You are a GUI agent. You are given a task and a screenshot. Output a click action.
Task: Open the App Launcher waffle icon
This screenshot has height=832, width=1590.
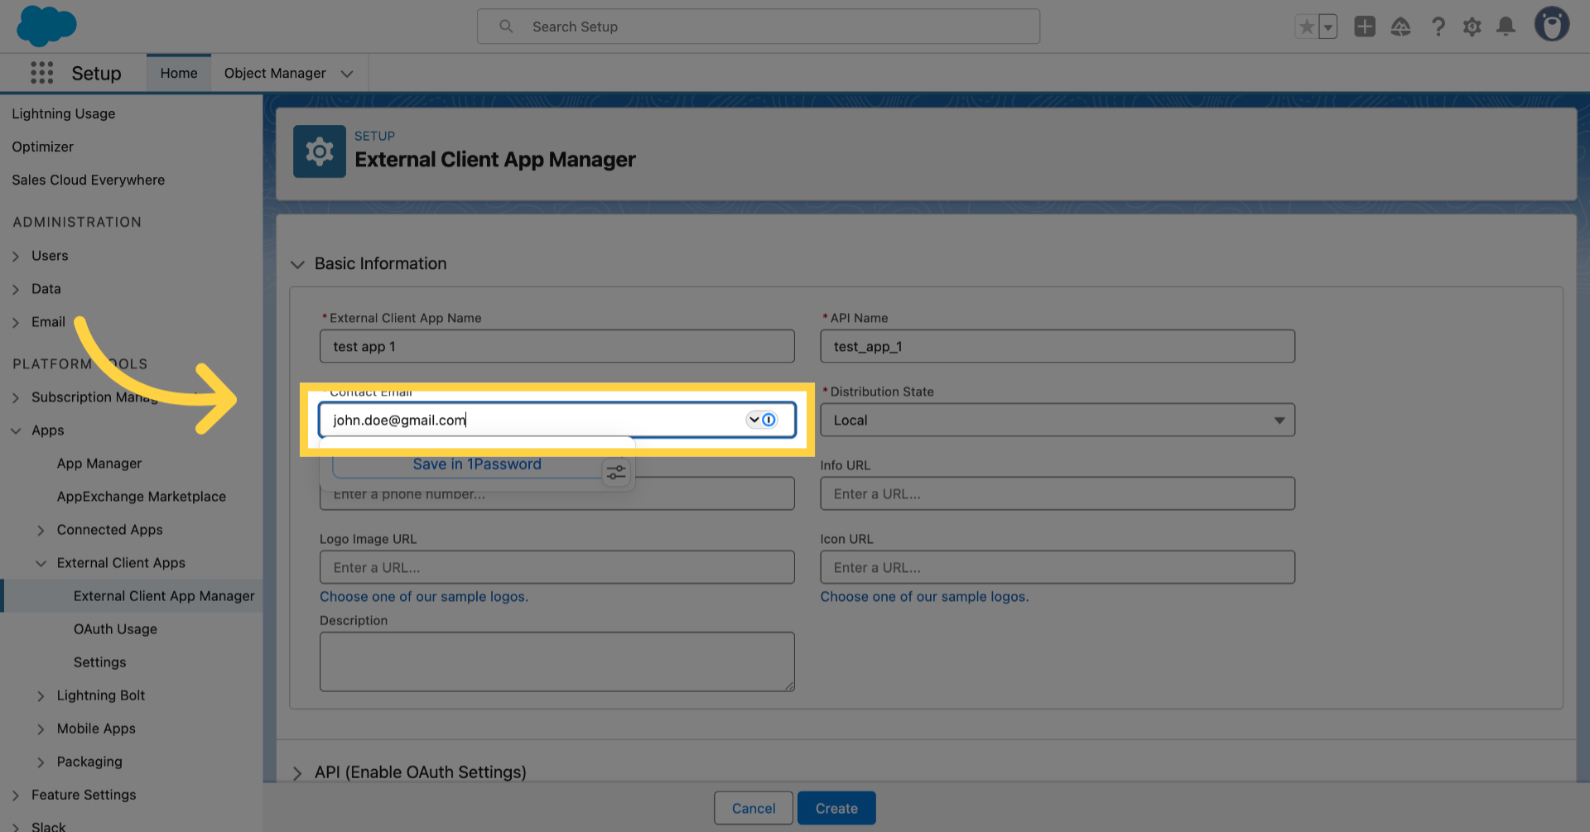(x=41, y=73)
